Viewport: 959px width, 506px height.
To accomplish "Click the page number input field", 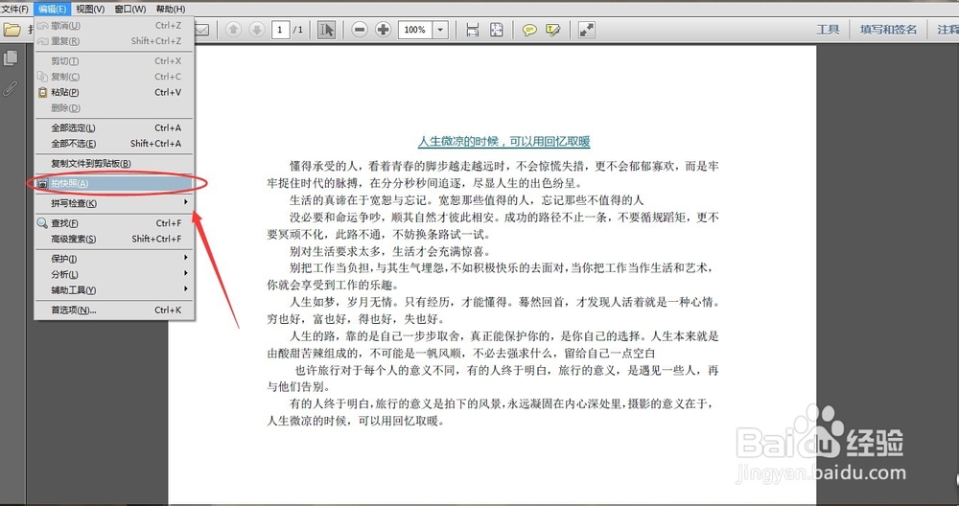I will 280,30.
